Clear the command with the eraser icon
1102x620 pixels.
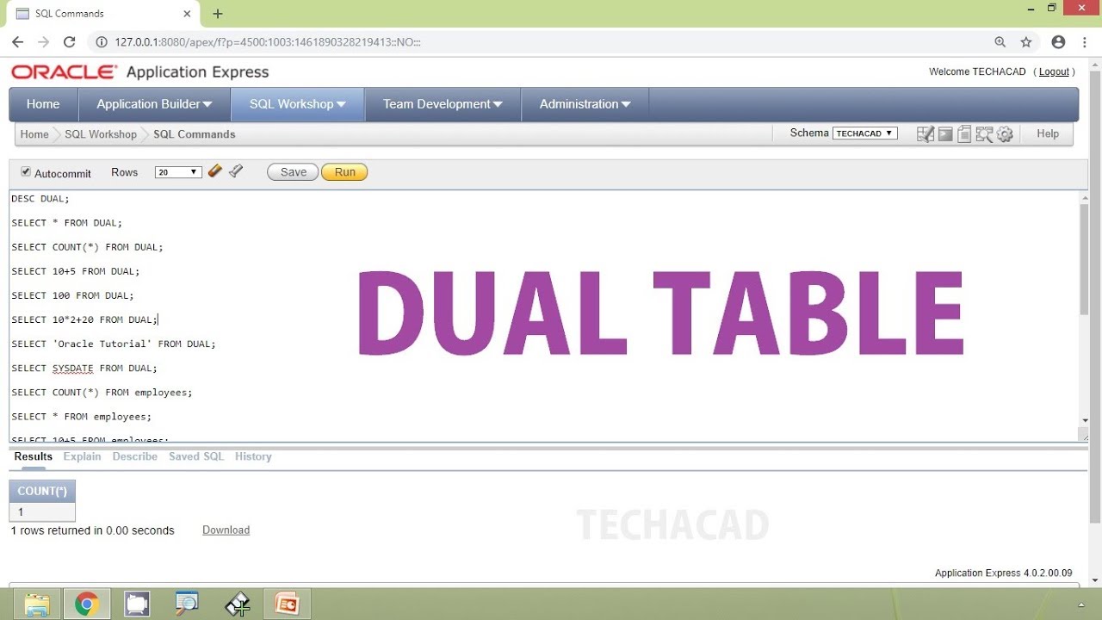(x=215, y=171)
